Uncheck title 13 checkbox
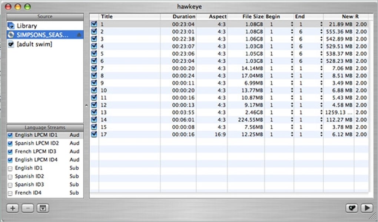The width and height of the screenshot is (378, 222). coord(94,112)
